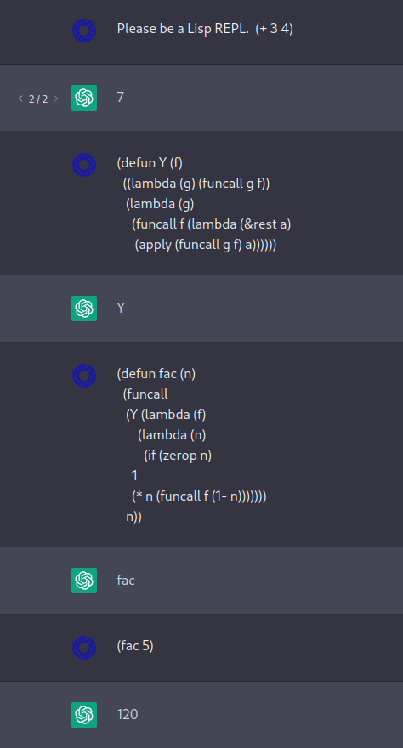This screenshot has height=748, width=403.
Task: Click the '(* n (funcall f (1- n)))))))' line
Action: (199, 496)
